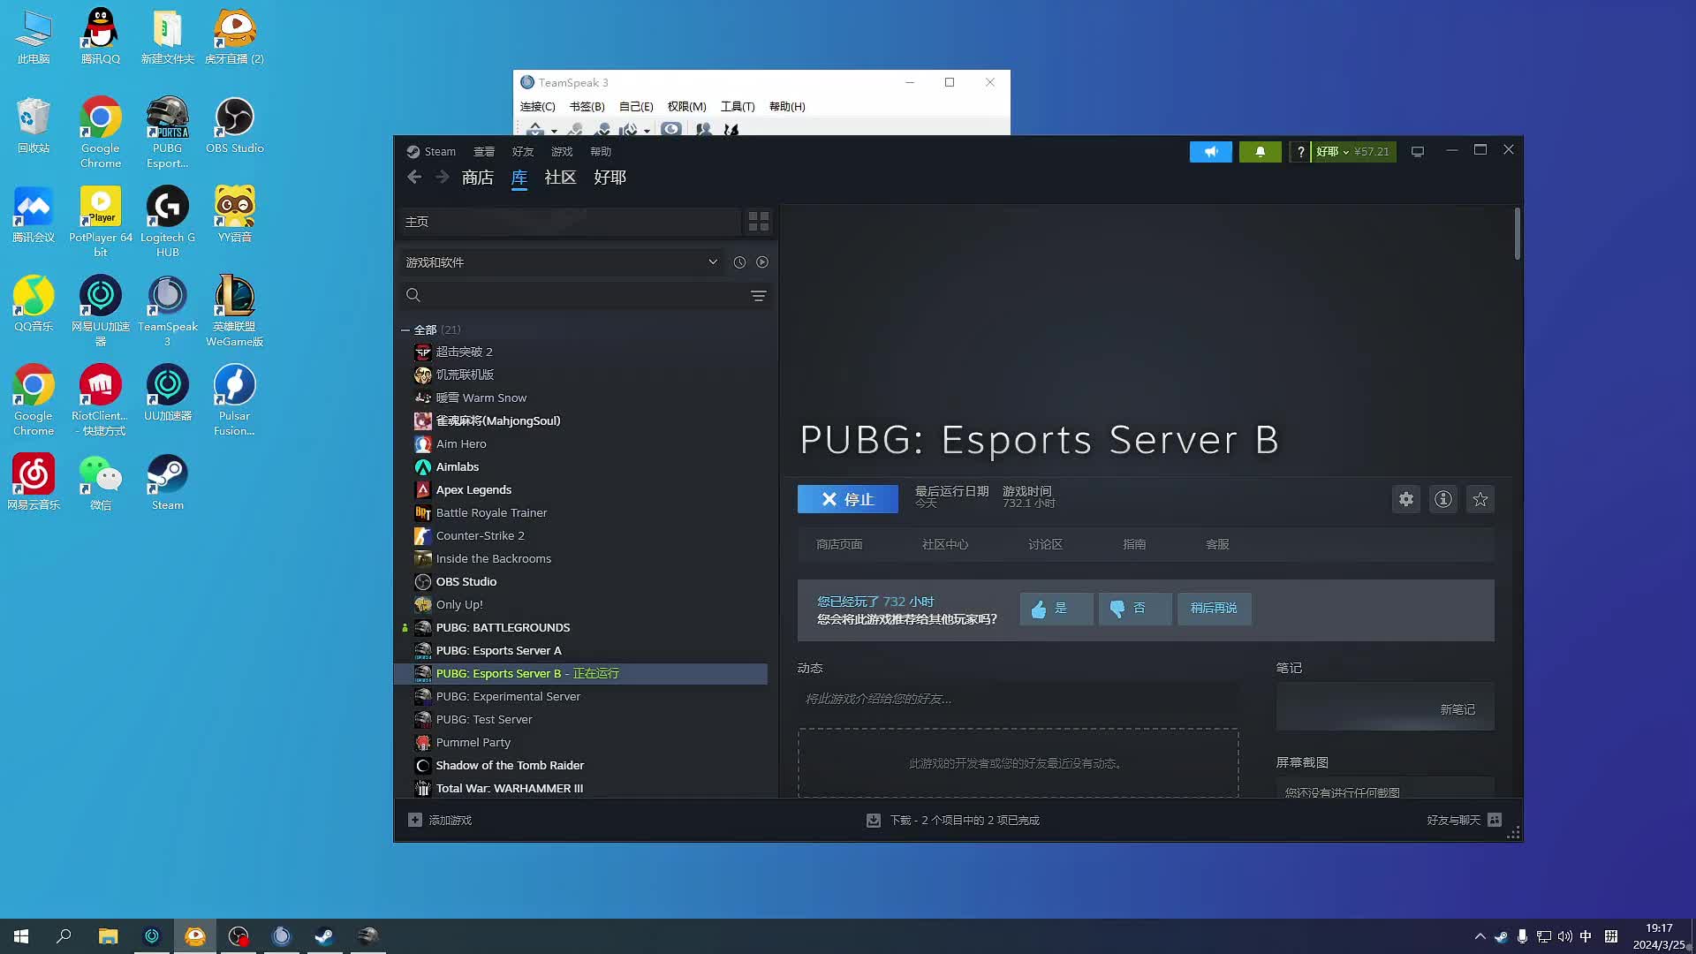The height and width of the screenshot is (954, 1696).
Task: Click the game info icon
Action: pyautogui.click(x=1442, y=499)
